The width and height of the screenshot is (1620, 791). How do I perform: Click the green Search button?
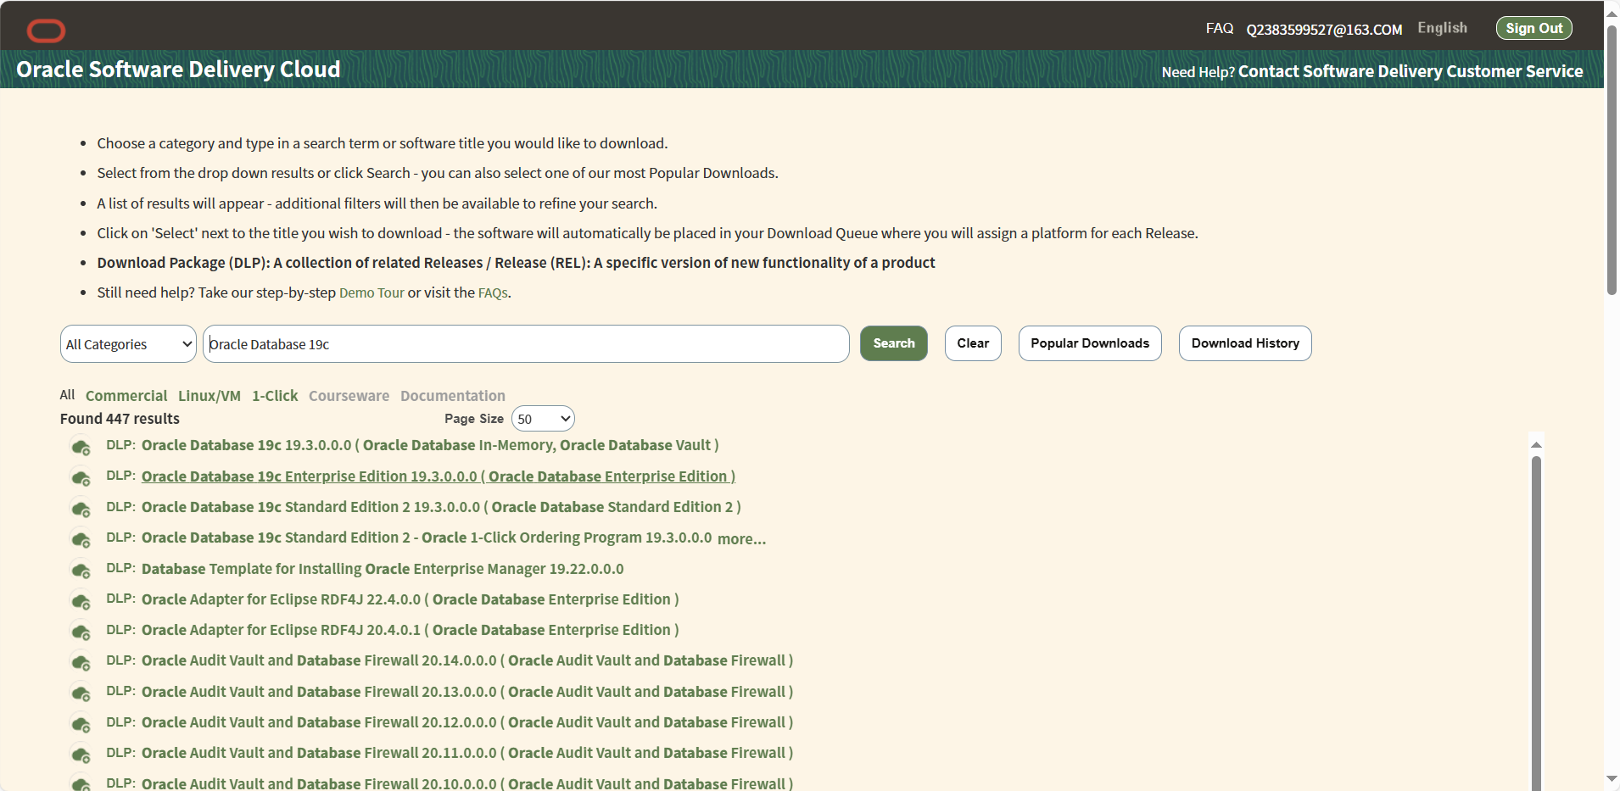(x=894, y=343)
